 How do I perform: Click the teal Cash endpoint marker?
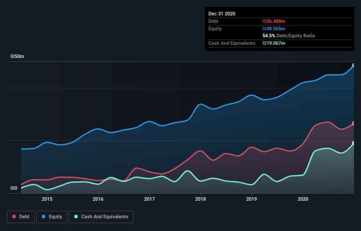click(x=354, y=143)
